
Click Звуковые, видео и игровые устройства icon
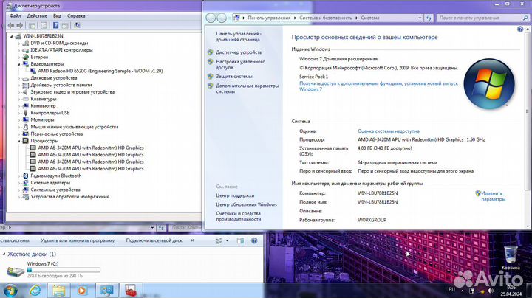(25, 92)
